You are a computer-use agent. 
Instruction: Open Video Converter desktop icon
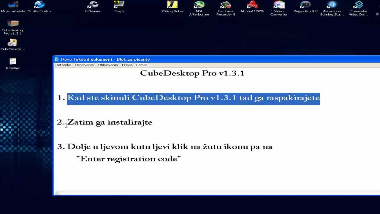(279, 8)
